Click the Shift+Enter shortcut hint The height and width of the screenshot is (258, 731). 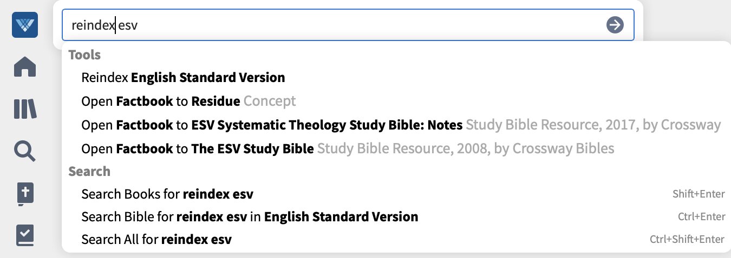click(x=699, y=194)
